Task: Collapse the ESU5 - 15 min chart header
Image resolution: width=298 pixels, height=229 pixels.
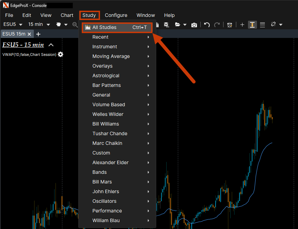Action: (x=51, y=45)
